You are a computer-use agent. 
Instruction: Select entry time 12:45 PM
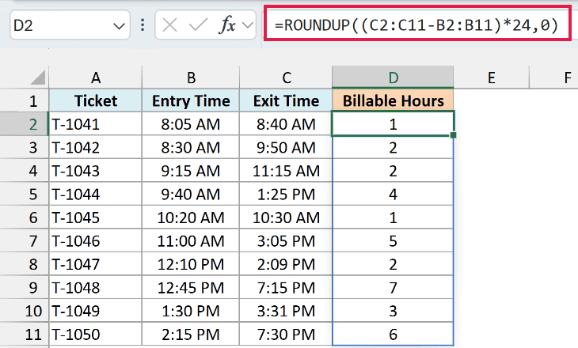click(x=191, y=288)
